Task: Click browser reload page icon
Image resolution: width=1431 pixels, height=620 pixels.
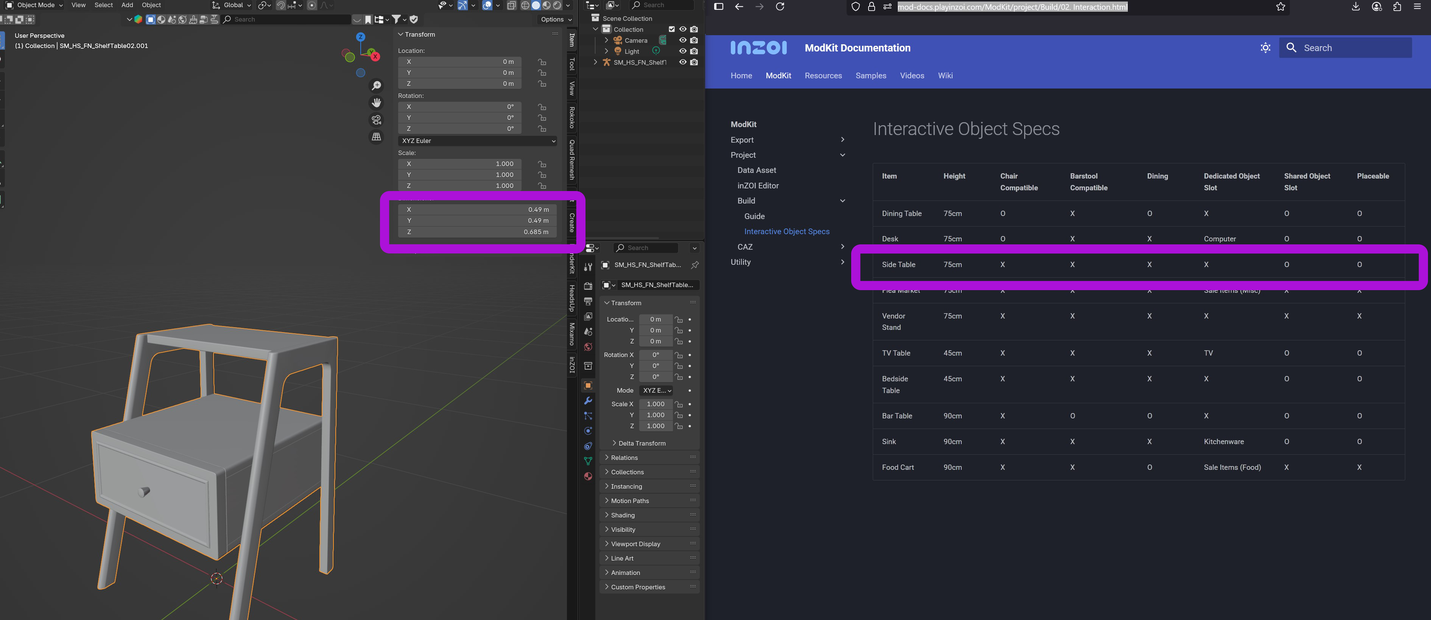Action: 780,7
